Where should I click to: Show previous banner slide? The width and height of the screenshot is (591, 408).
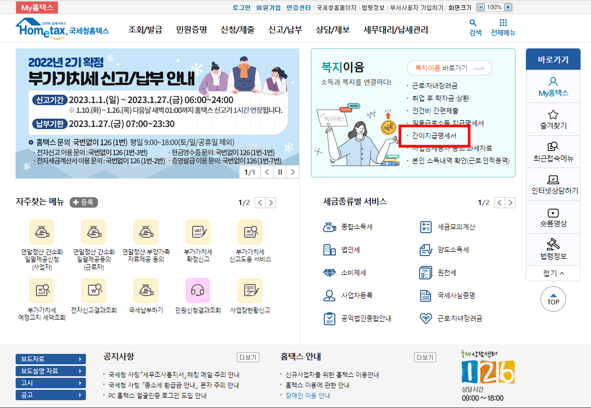tap(267, 172)
